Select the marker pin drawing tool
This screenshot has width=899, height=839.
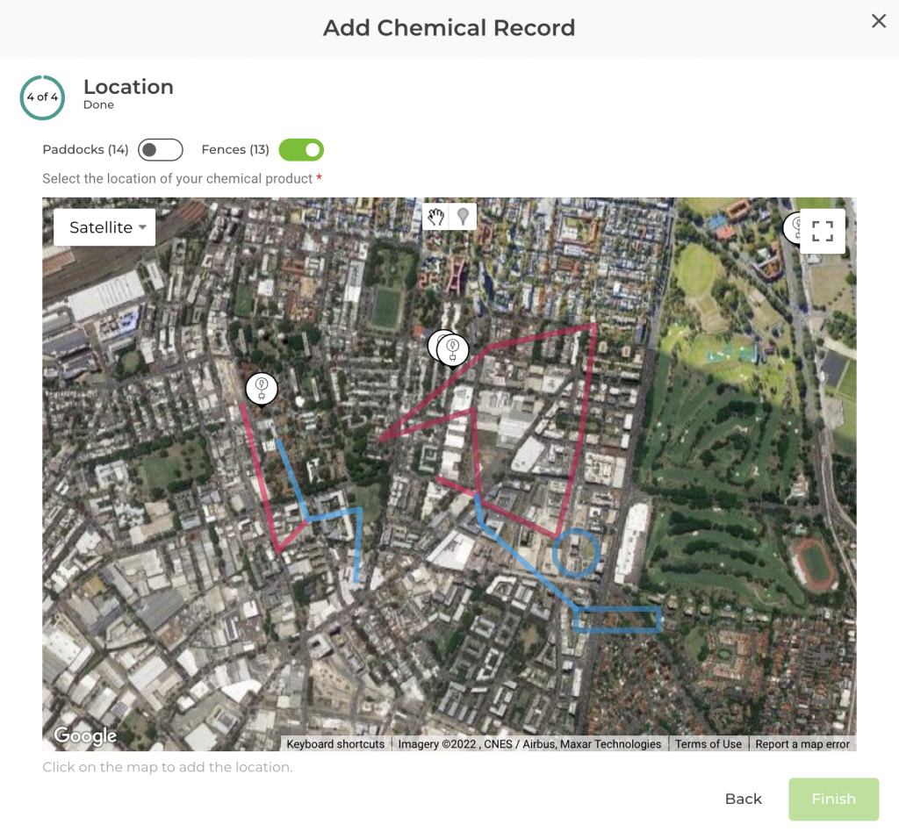pyautogui.click(x=463, y=217)
